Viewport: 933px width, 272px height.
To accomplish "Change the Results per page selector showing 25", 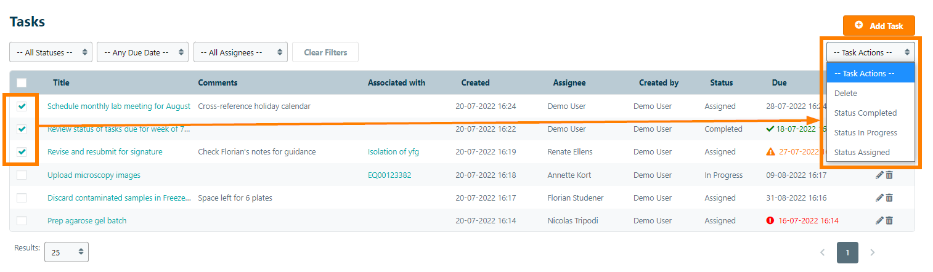I will (66, 252).
